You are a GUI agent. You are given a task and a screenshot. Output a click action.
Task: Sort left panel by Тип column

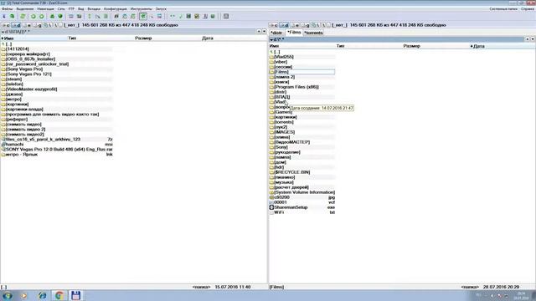click(x=100, y=38)
